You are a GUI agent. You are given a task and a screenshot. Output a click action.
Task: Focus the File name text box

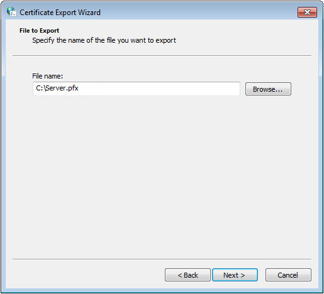click(x=137, y=89)
